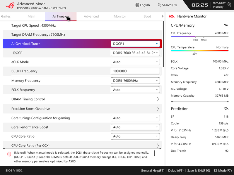Click Default(F5) to load defaults
234x175 pixels.
176,171
